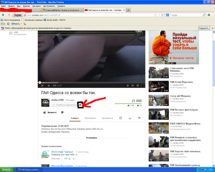Open the Журнал menu
This screenshot has width=215, height=172.
[x=26, y=6]
